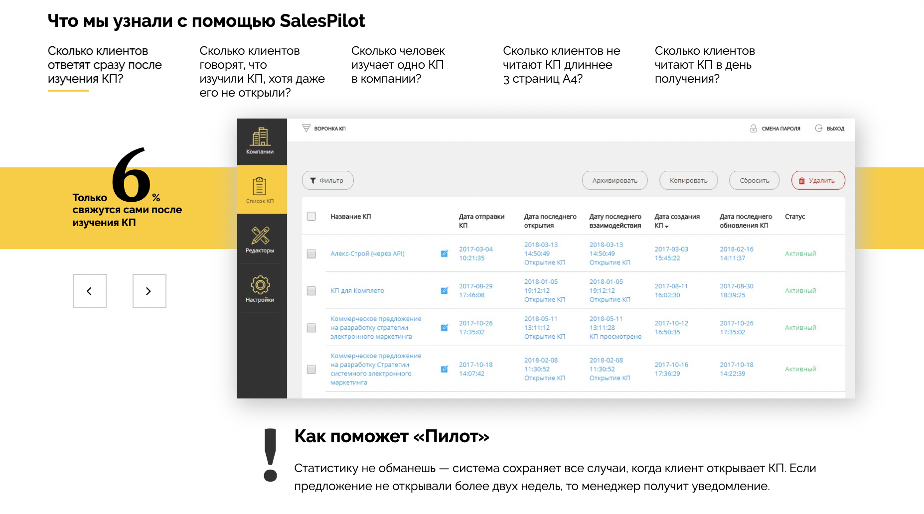Click edit icon for системного электронного маркетинга row

coord(444,369)
